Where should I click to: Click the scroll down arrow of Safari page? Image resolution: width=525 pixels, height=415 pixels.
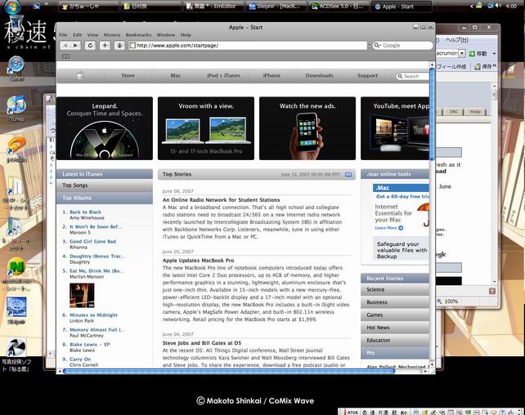pyautogui.click(x=432, y=365)
